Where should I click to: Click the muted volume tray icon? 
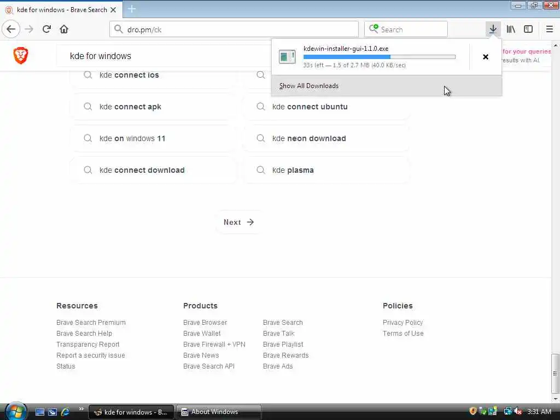(518, 411)
